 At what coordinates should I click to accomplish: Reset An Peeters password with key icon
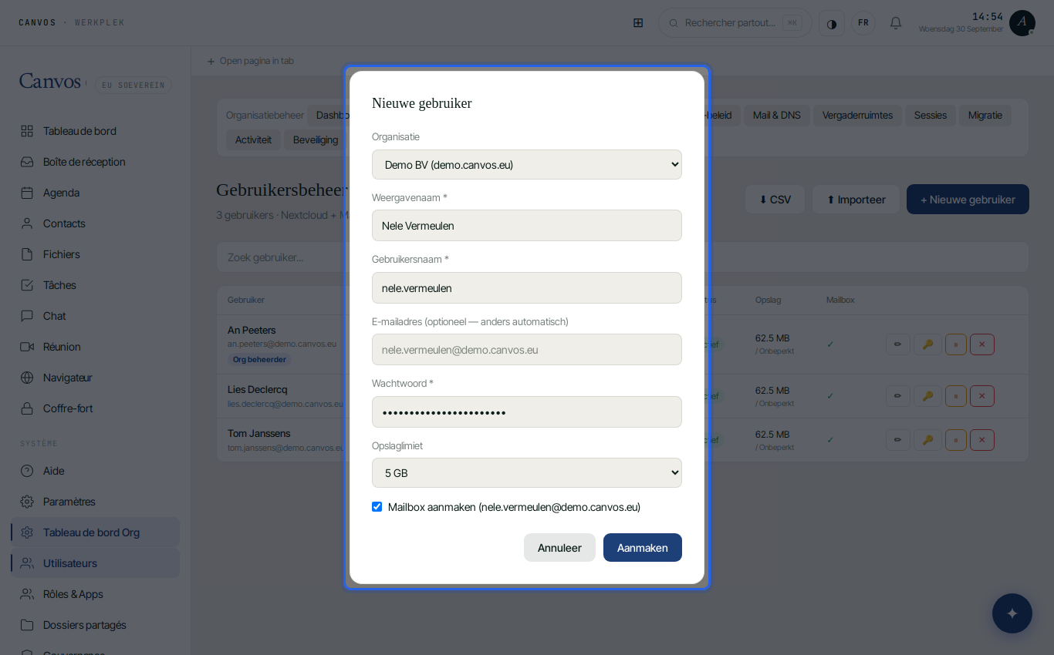(x=927, y=344)
